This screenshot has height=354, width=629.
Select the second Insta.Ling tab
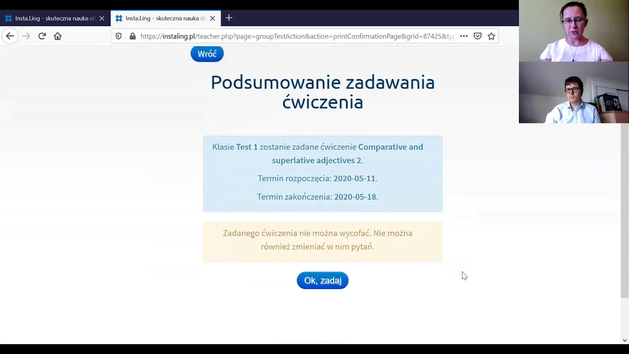click(166, 18)
